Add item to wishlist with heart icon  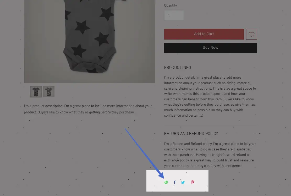251,34
